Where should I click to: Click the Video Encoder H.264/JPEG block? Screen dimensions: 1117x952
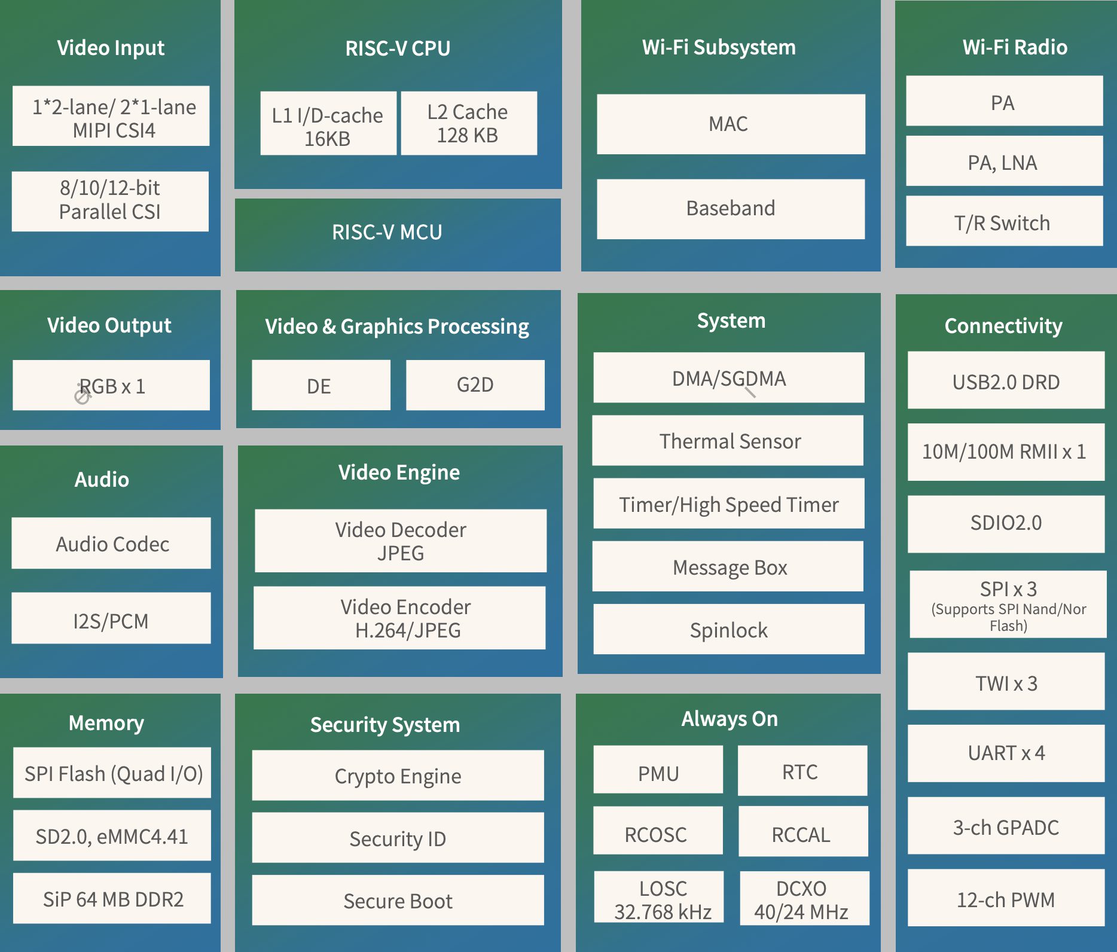(x=399, y=618)
